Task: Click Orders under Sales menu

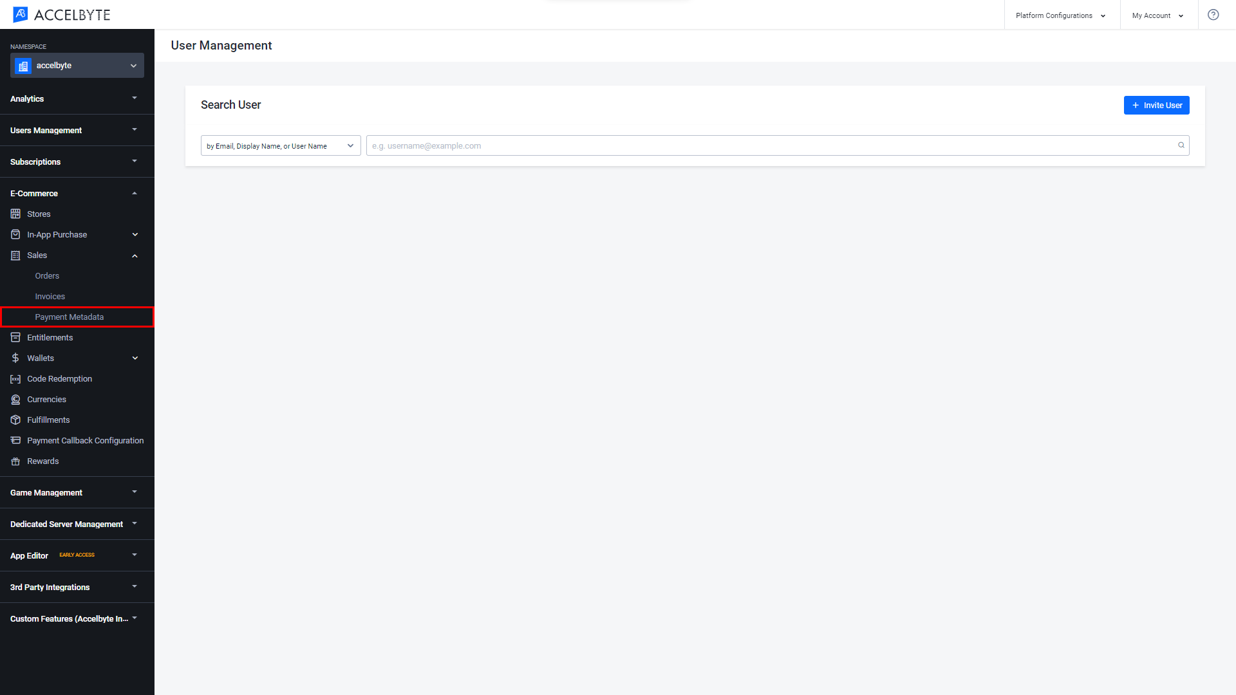Action: pos(47,276)
